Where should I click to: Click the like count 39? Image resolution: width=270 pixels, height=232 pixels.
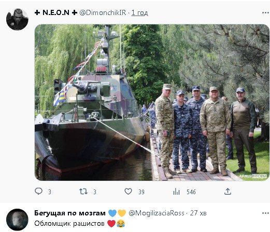[x=141, y=192]
